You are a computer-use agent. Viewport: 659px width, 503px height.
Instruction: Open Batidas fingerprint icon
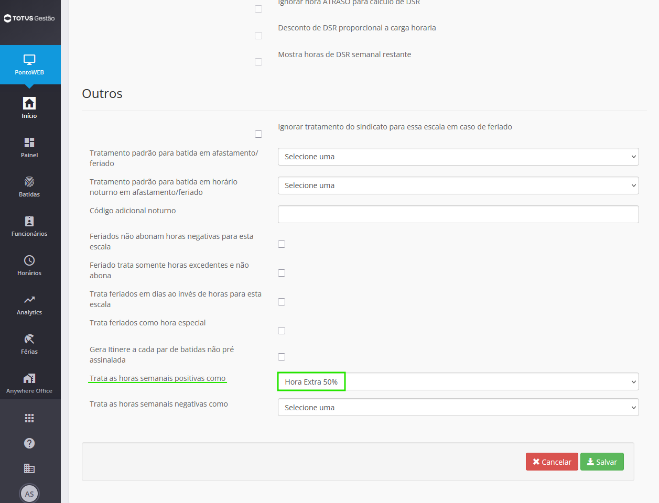[x=29, y=182]
